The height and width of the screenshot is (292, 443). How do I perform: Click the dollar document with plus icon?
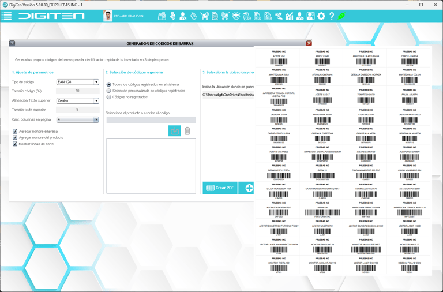(268, 16)
